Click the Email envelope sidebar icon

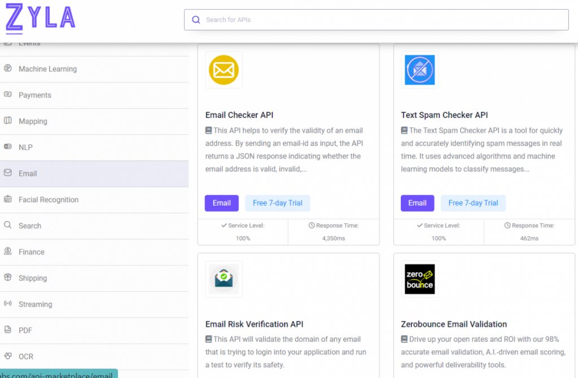click(x=8, y=173)
